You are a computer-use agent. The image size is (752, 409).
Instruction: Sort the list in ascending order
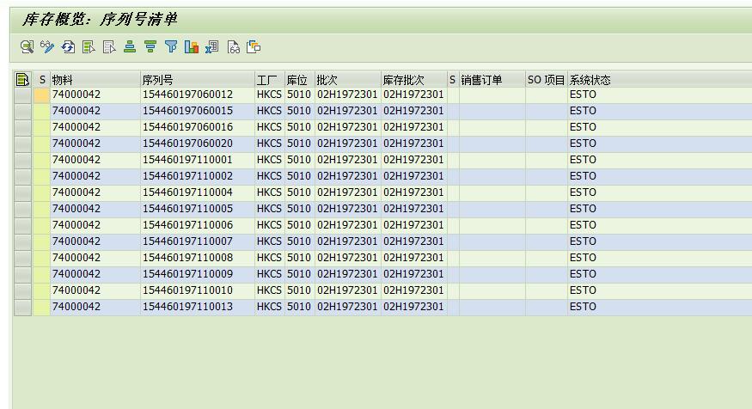point(130,47)
